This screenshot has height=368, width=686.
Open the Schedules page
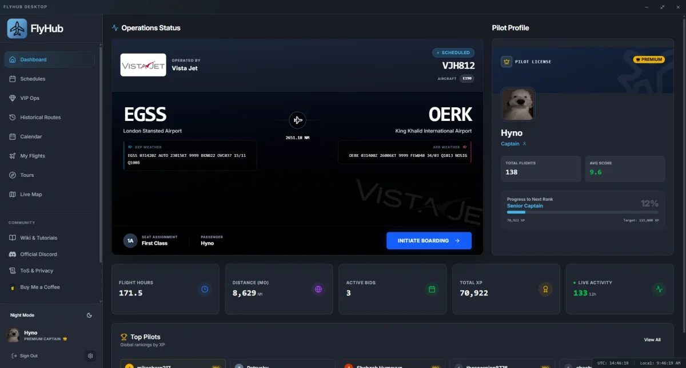point(50,79)
